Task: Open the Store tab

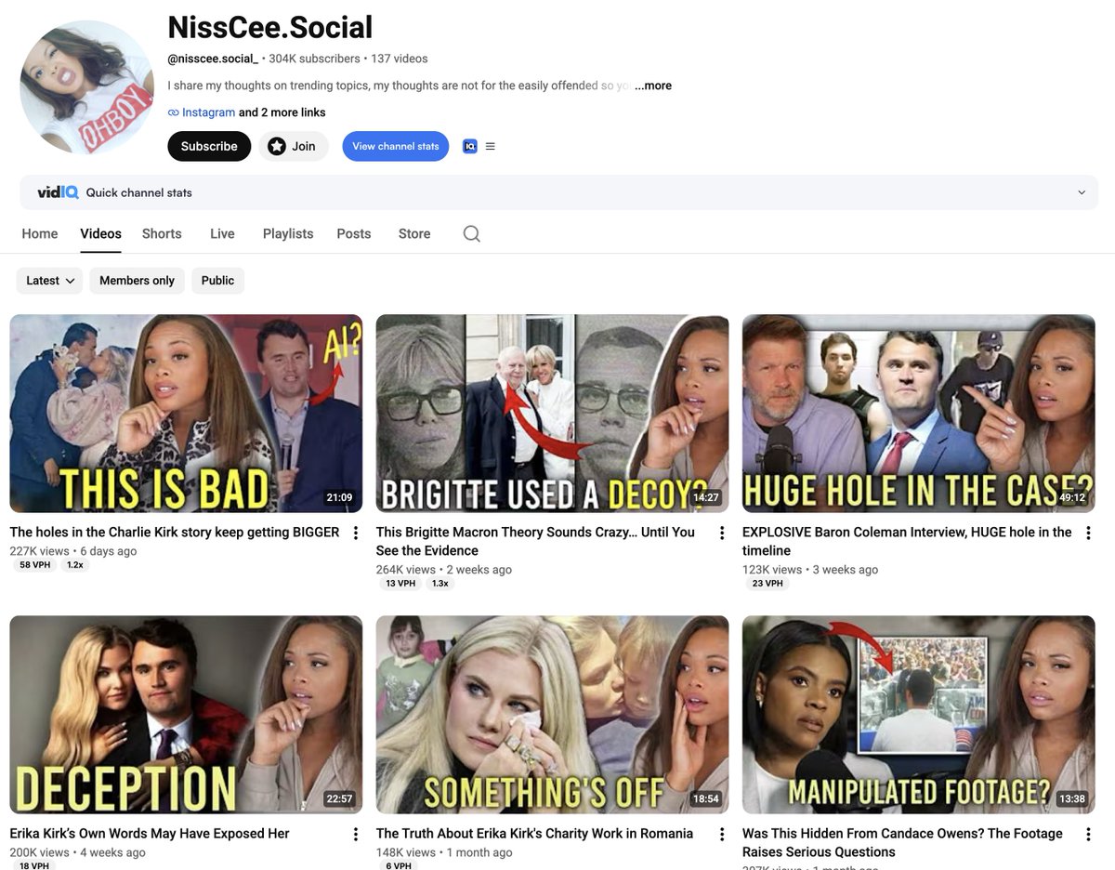Action: (x=414, y=233)
